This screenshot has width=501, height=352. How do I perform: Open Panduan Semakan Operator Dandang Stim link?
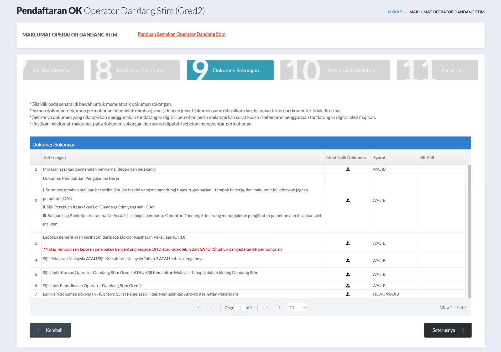point(181,34)
